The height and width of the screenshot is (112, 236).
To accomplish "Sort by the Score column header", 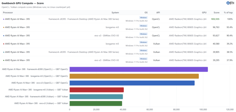I will tap(217, 12).
